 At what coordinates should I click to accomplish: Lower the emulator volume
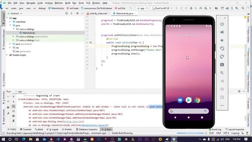tap(222, 40)
